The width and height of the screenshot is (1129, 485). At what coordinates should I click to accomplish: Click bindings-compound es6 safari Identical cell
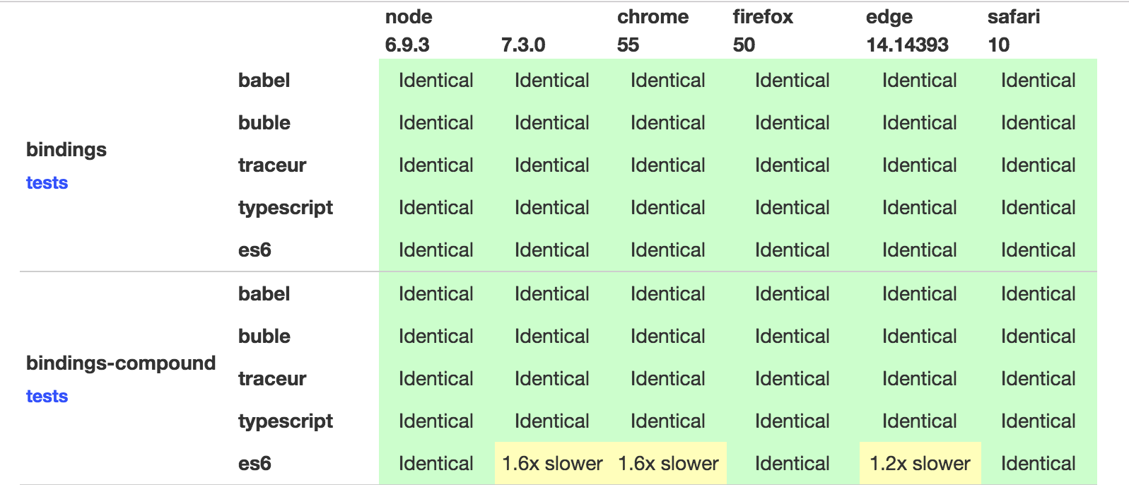1038,464
